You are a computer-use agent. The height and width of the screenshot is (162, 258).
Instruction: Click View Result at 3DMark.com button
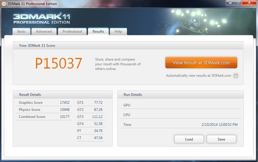click(201, 63)
